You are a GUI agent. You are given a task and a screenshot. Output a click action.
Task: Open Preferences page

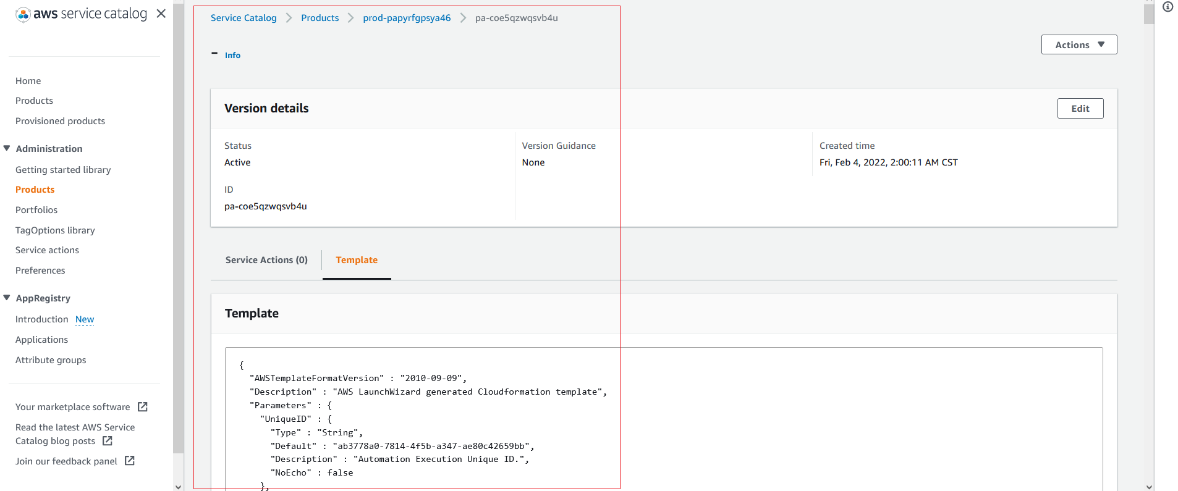[x=40, y=271]
